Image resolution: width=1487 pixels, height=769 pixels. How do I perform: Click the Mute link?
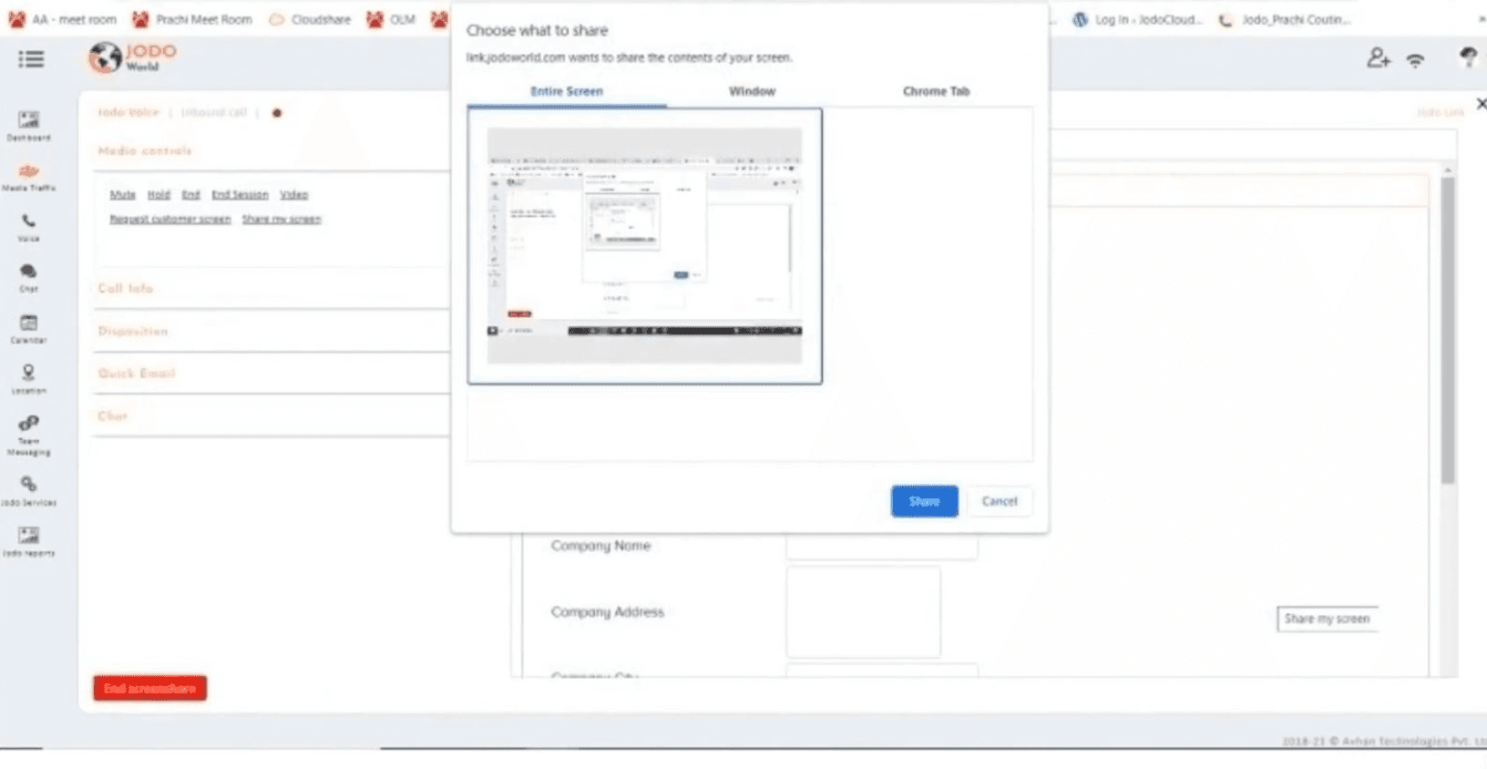[122, 194]
